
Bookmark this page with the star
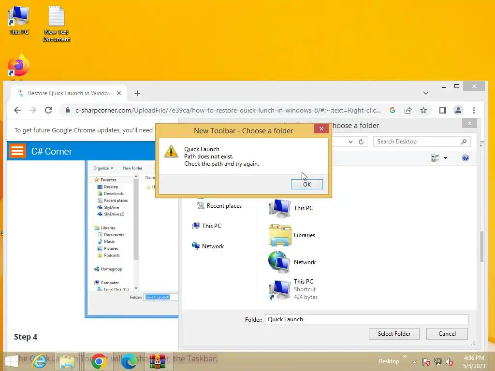pos(423,110)
